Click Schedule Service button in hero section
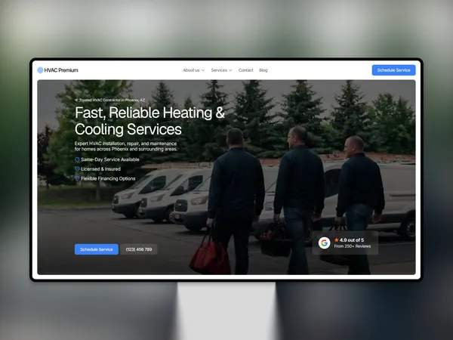The width and height of the screenshot is (453, 340). (x=97, y=249)
